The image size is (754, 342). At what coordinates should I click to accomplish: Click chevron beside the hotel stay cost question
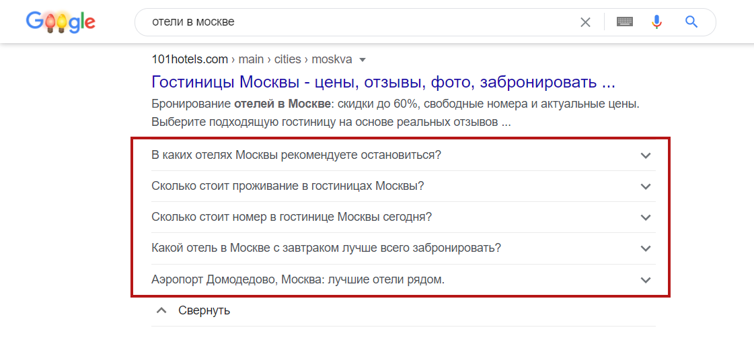(x=646, y=186)
